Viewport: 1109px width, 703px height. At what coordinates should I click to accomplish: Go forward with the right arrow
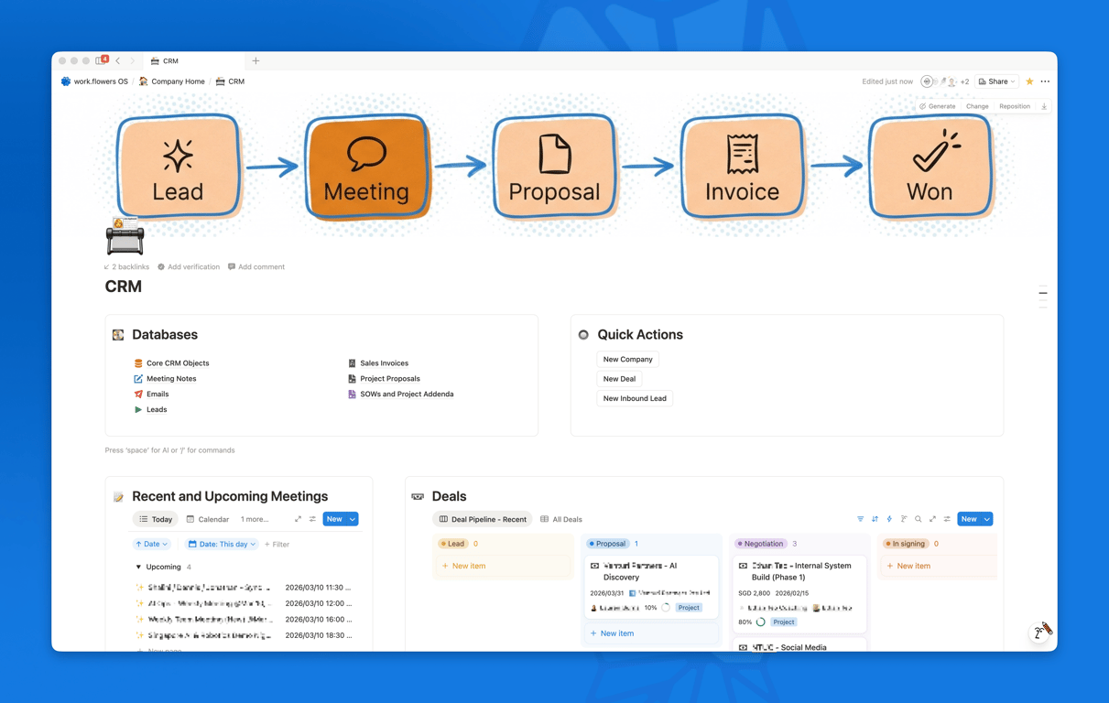tap(133, 60)
